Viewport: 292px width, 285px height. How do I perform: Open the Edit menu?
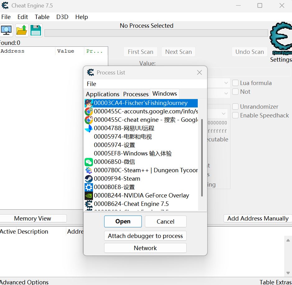click(22, 17)
